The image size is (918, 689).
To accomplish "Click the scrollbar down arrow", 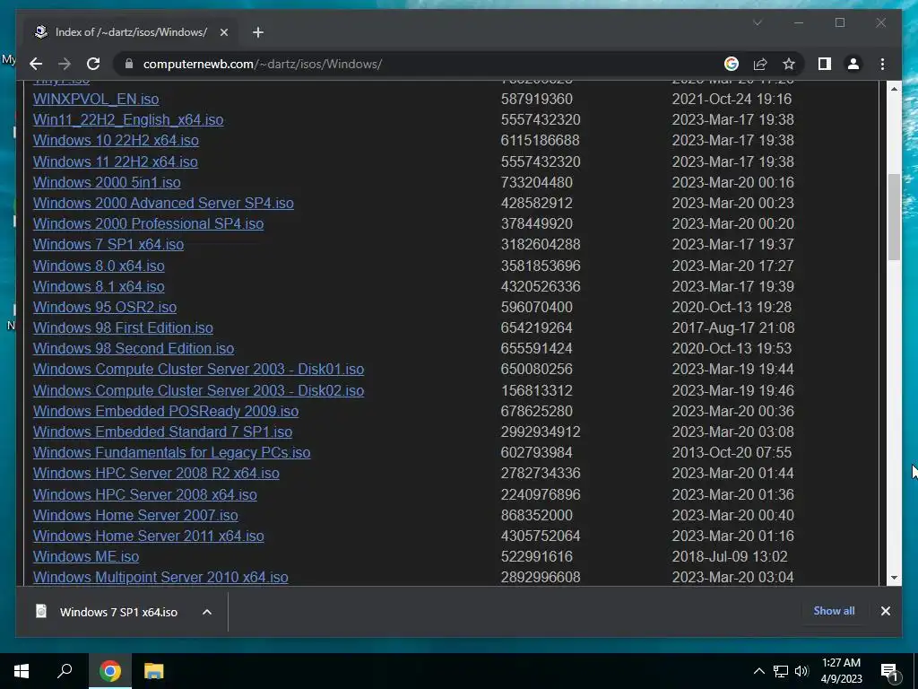I will pyautogui.click(x=894, y=578).
